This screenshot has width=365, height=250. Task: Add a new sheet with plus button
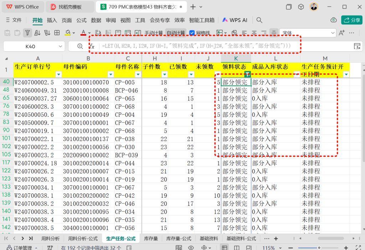pos(276,238)
